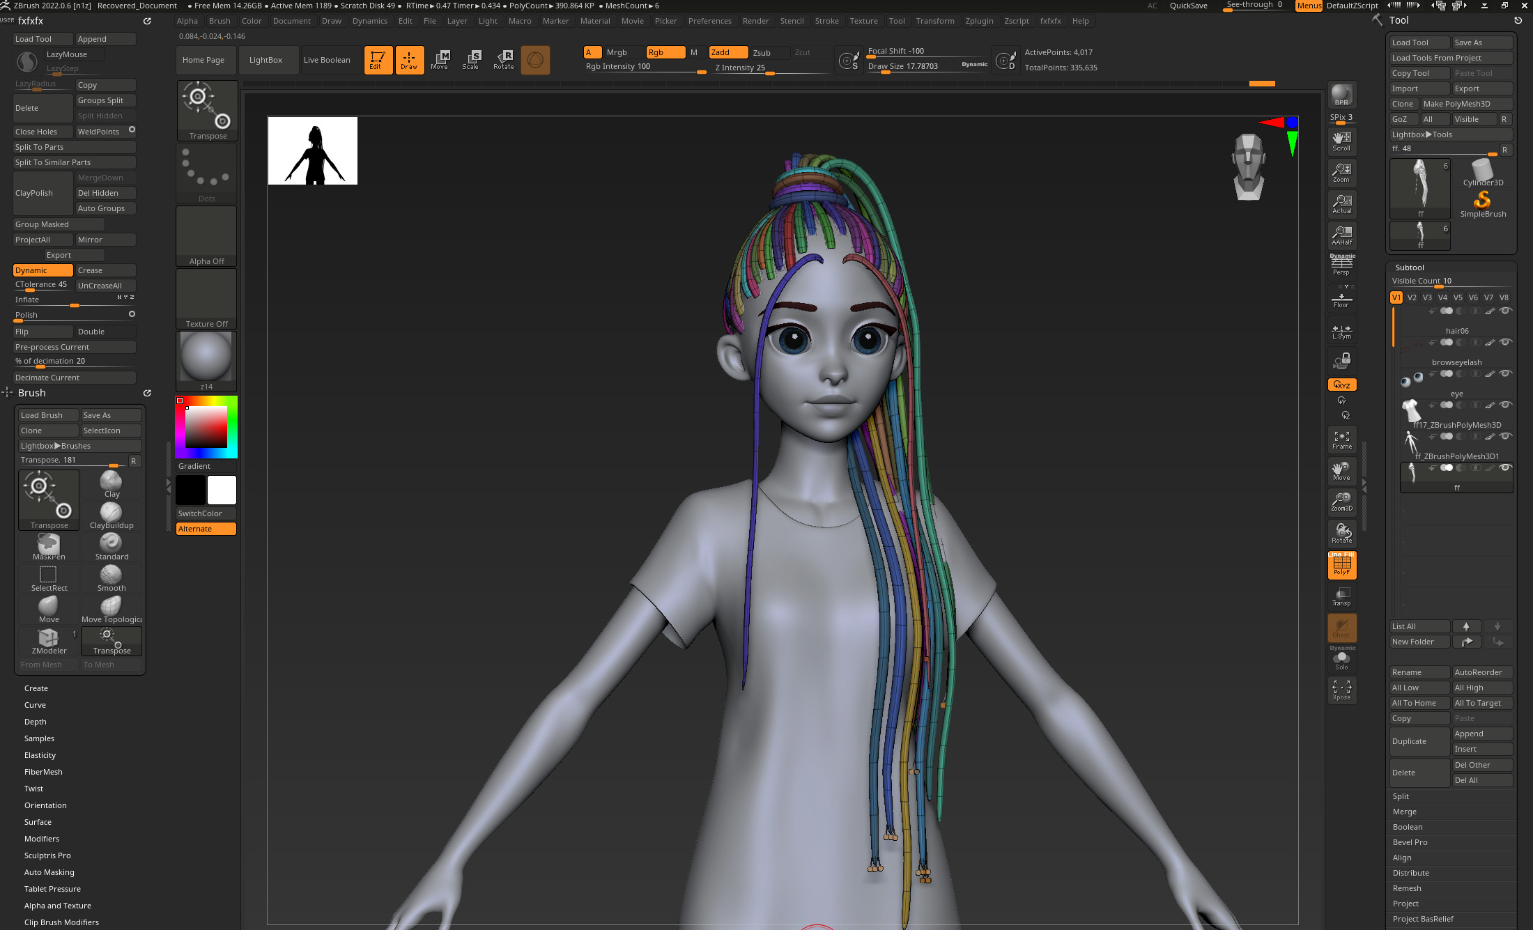Toggle visibility eye of hair06 subtool
Viewport: 1533px width, 930px height.
coord(1505,311)
